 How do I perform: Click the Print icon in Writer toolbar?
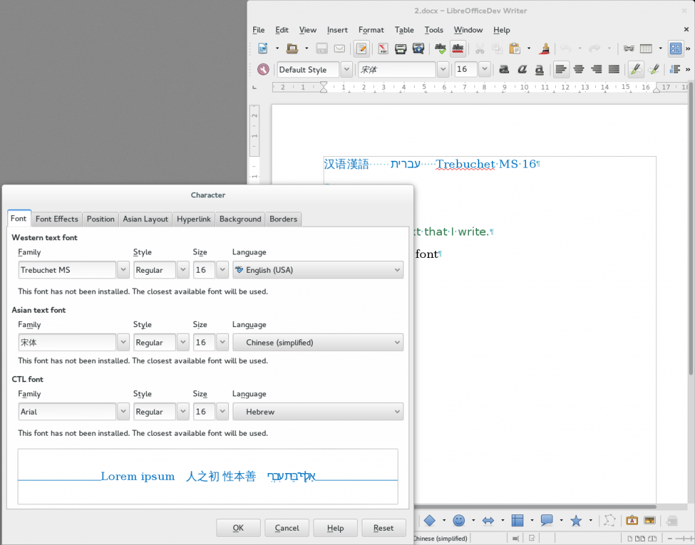[x=400, y=48]
